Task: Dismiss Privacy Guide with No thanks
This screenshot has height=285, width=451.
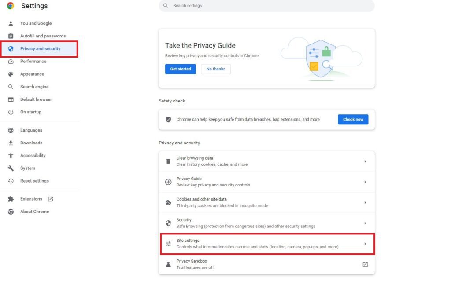Action: coord(216,69)
